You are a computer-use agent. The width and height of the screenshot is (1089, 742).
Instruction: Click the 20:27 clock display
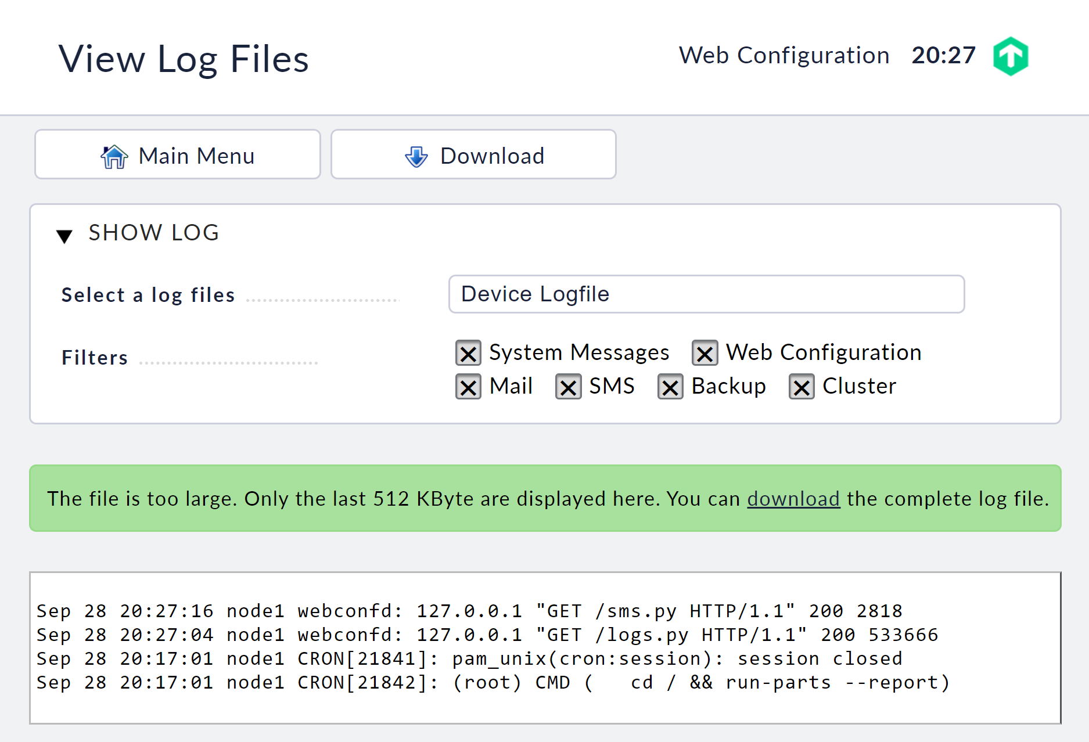943,55
